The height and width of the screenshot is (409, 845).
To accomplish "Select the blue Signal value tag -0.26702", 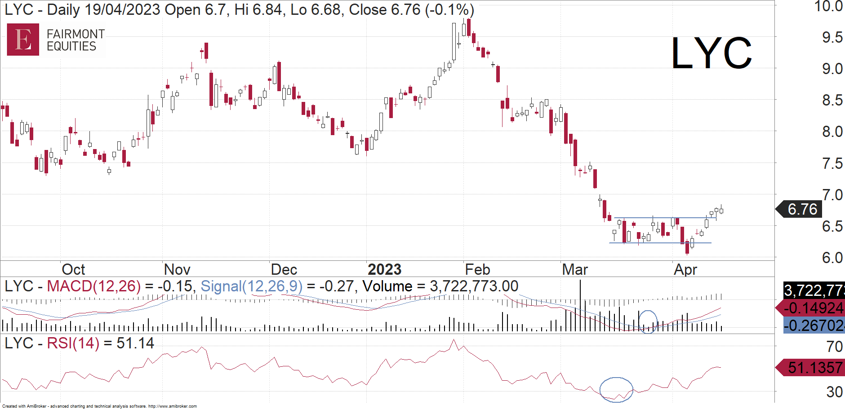I will coord(813,325).
